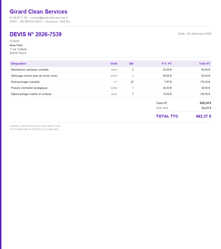Select the Désinfection sanitaires complets row
This screenshot has height=249, width=221.
click(110, 70)
